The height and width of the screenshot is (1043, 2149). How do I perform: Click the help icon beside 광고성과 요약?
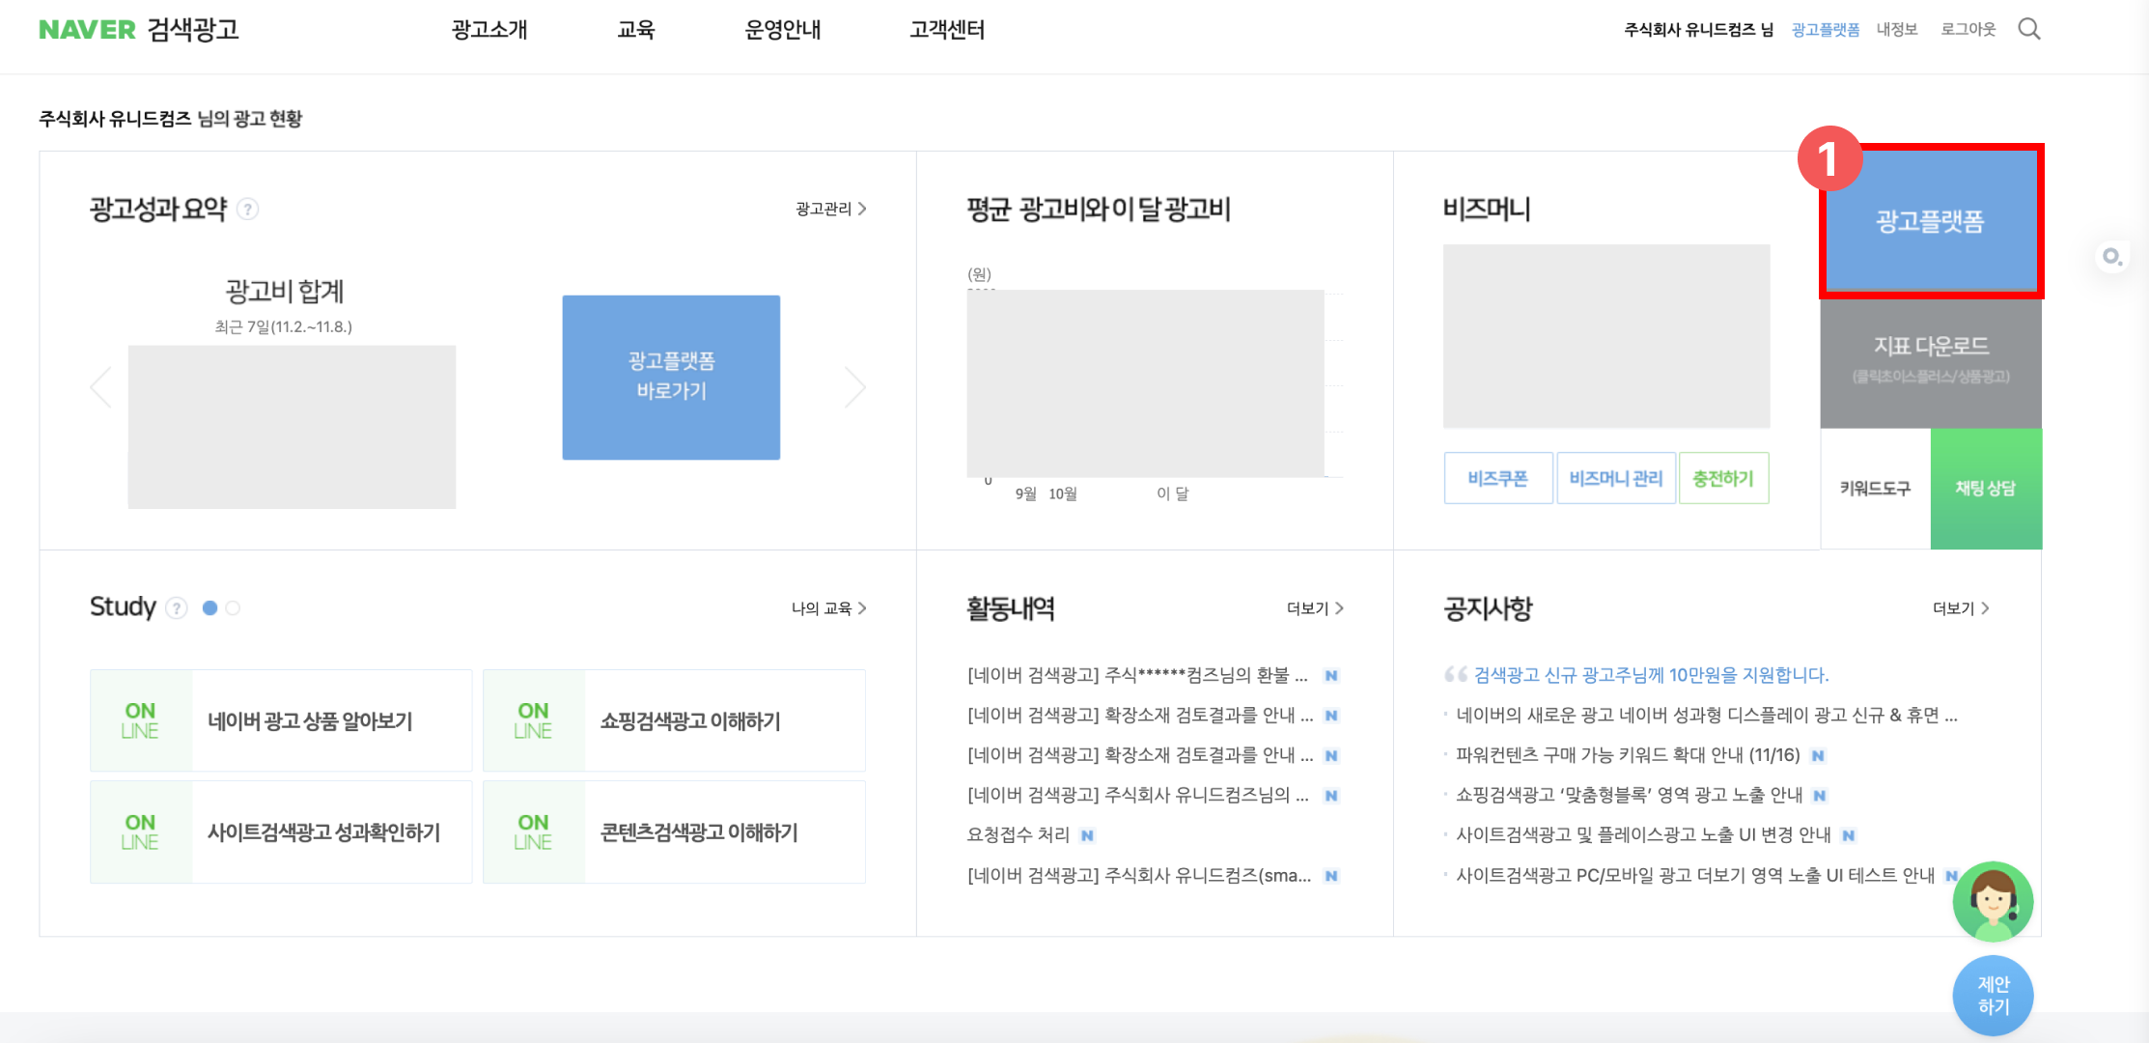[249, 209]
